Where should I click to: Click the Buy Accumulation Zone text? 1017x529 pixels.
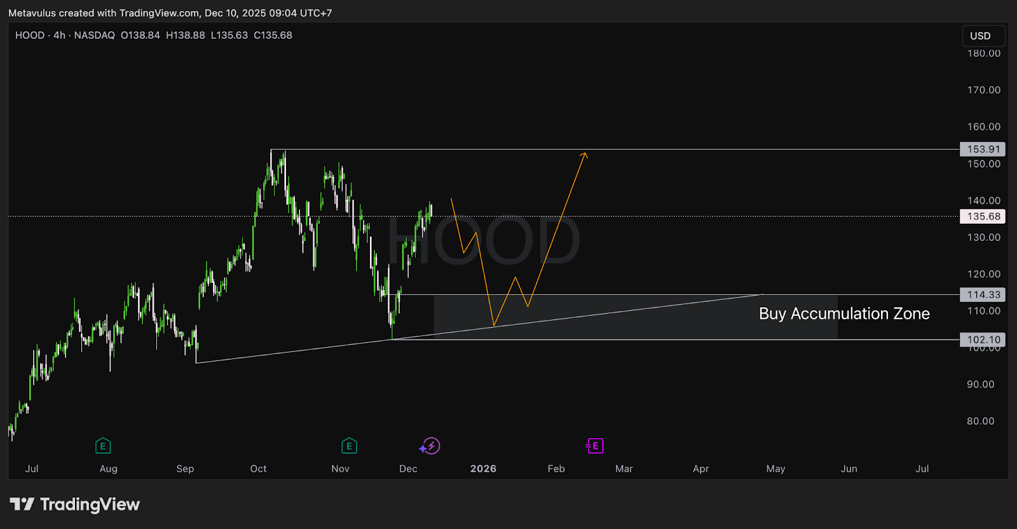pyautogui.click(x=843, y=314)
